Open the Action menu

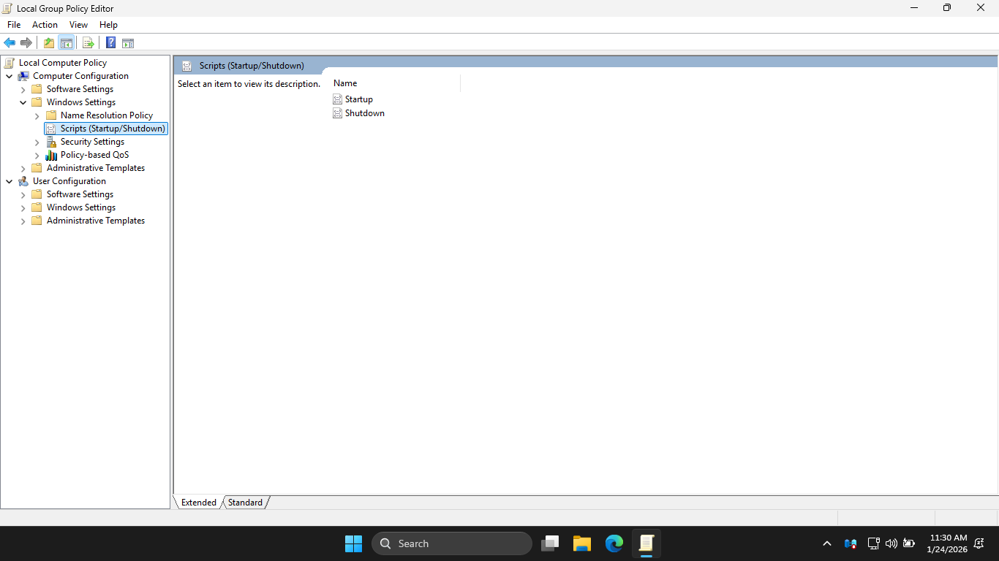point(45,25)
